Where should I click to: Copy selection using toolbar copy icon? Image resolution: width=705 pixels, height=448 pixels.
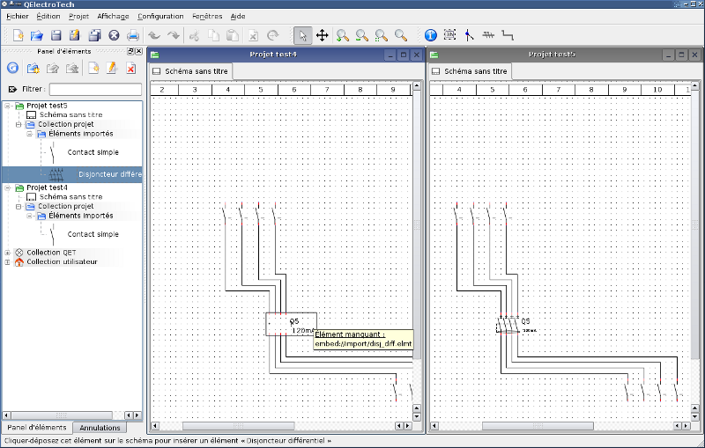[213, 35]
